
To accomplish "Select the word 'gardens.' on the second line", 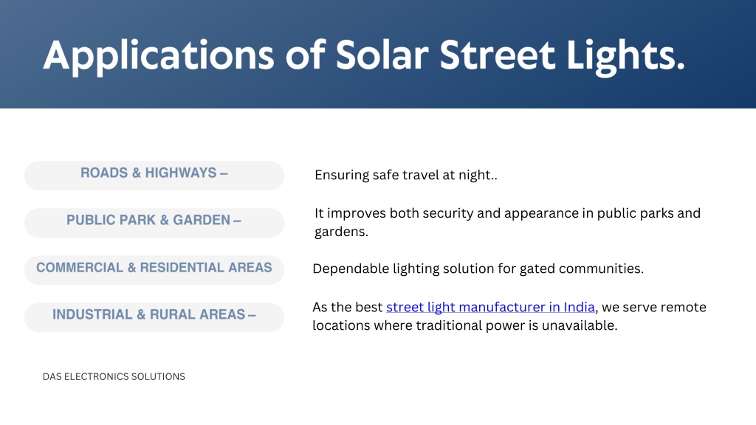I will tap(341, 232).
